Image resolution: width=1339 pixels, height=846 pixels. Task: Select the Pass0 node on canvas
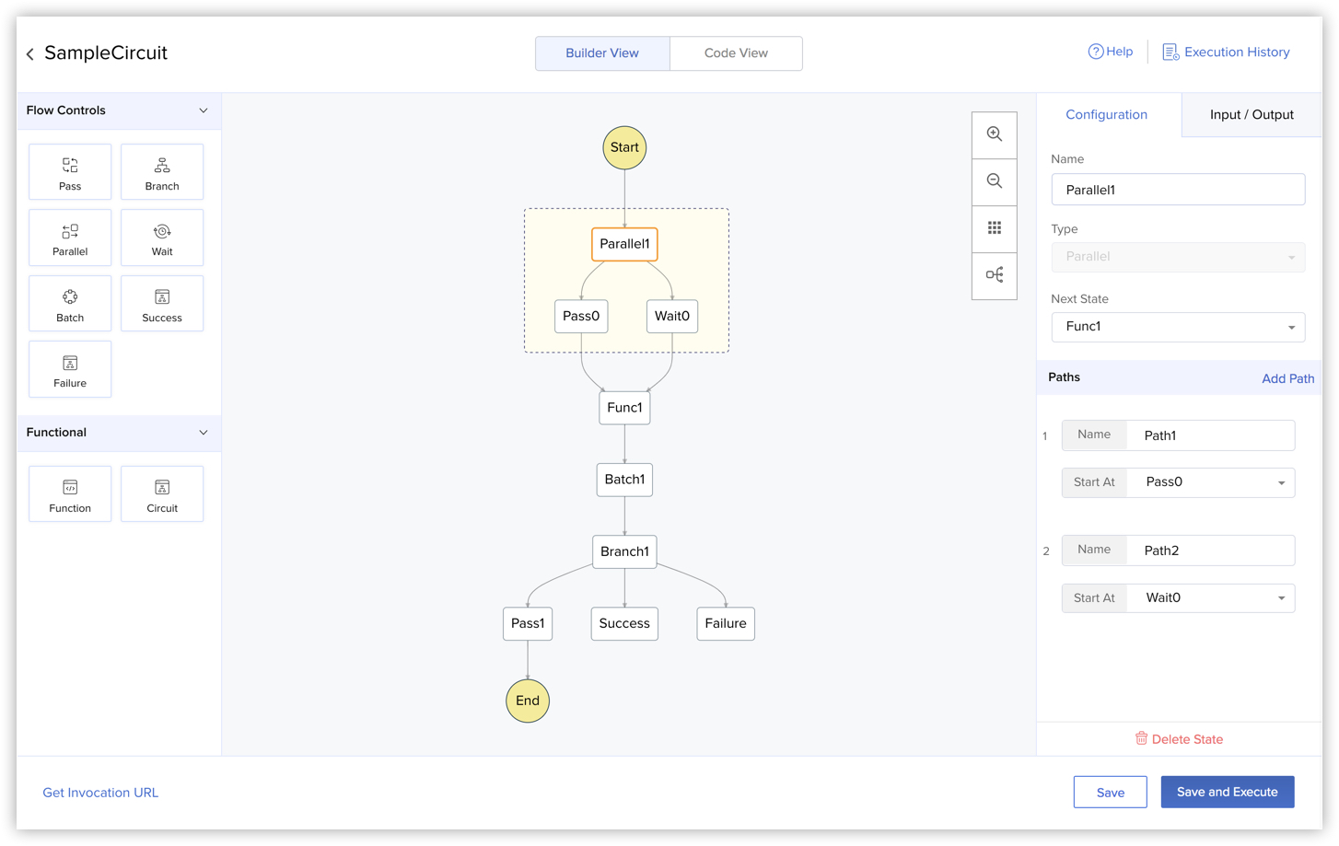581,316
